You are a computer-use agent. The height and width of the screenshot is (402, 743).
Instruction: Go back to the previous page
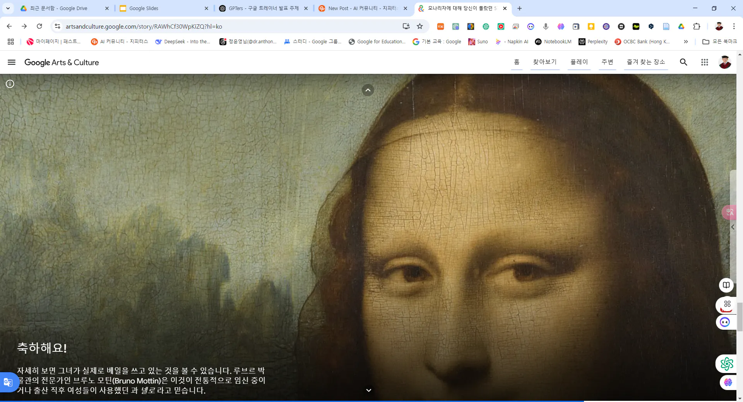[9, 26]
